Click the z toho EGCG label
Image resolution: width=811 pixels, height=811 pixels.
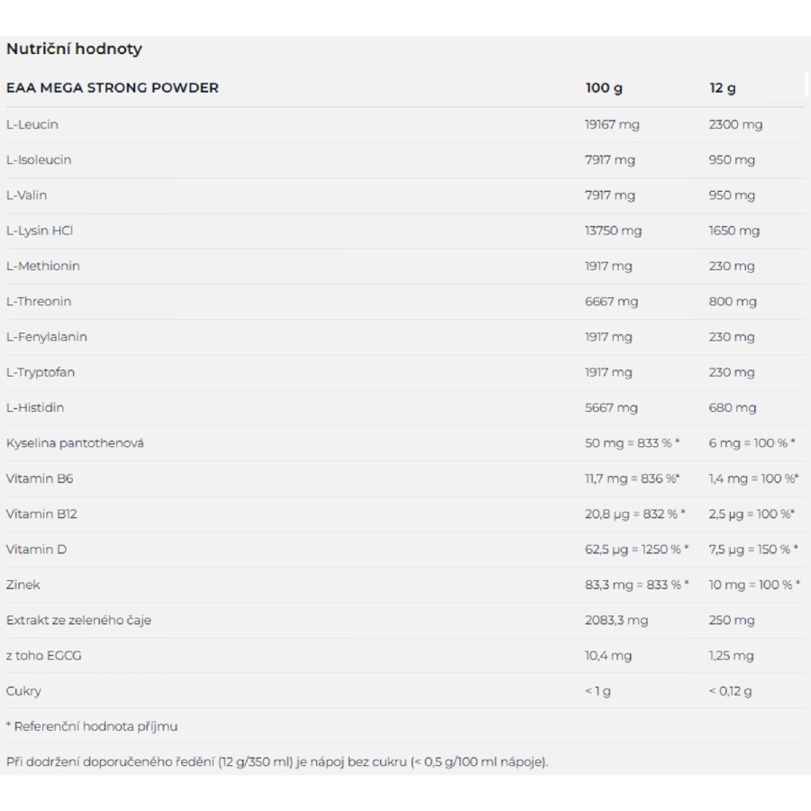44,655
